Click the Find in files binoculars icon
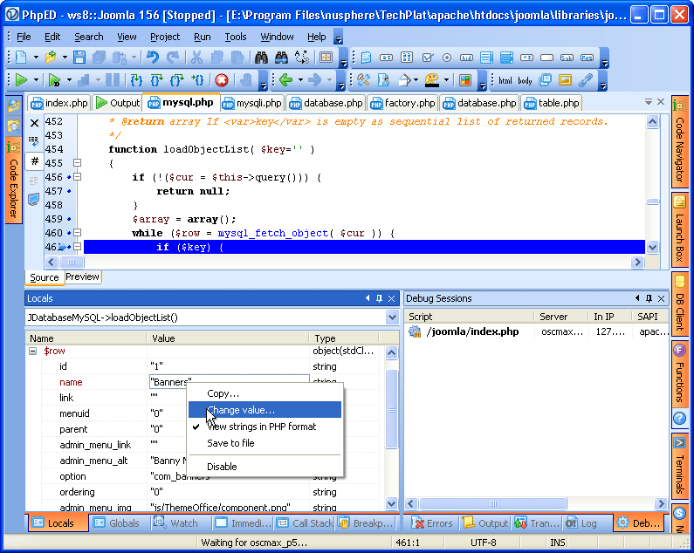694x553 pixels. pyautogui.click(x=281, y=58)
